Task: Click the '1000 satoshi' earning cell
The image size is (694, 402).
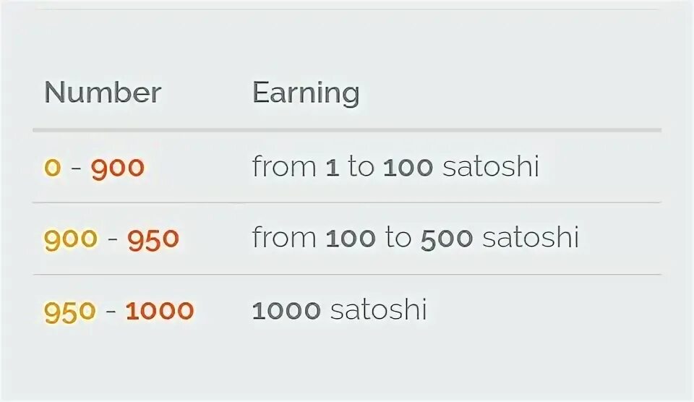Action: (340, 309)
